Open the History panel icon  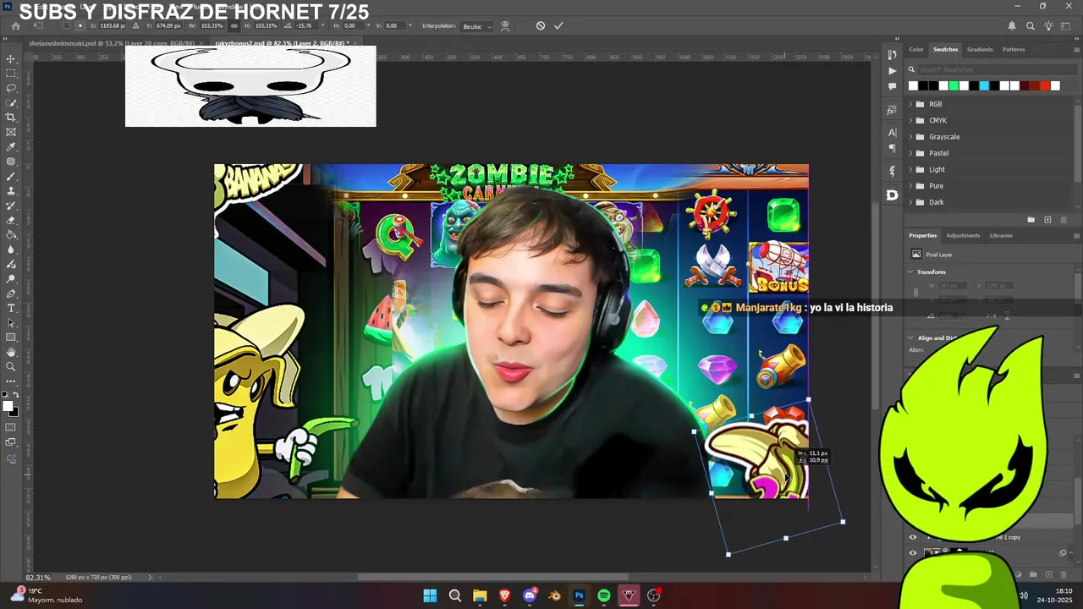892,55
